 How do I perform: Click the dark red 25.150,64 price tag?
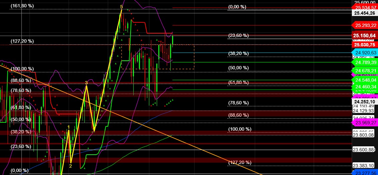tap(365, 35)
